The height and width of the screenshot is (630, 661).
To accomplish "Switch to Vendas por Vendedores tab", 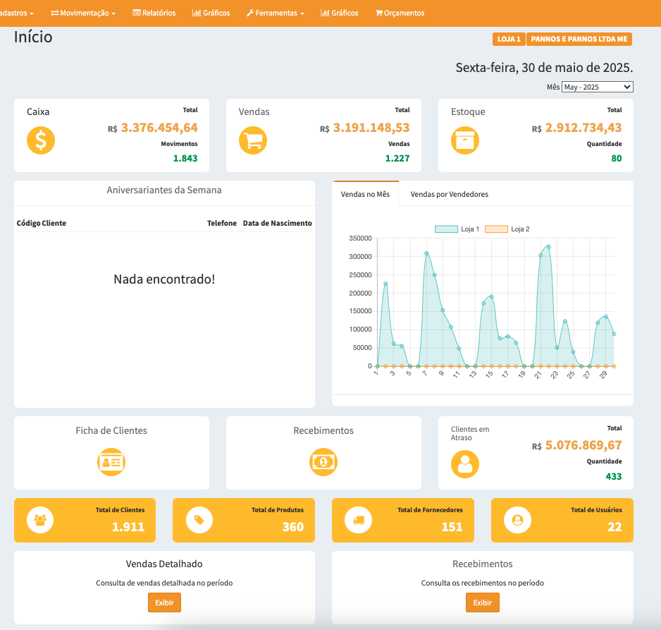I will [x=449, y=194].
